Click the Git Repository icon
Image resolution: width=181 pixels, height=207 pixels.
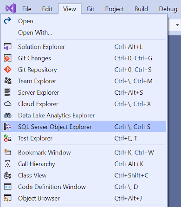pyautogui.click(x=7, y=70)
